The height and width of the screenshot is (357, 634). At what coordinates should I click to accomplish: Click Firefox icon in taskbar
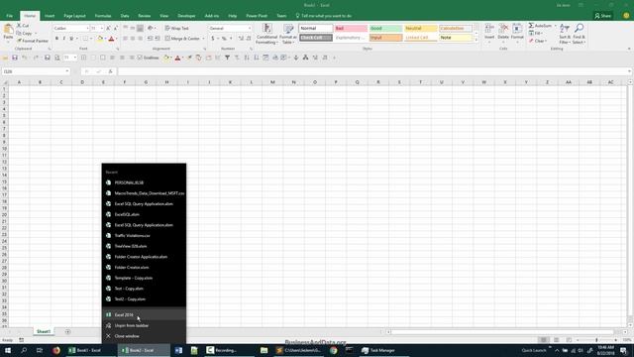click(x=56, y=350)
